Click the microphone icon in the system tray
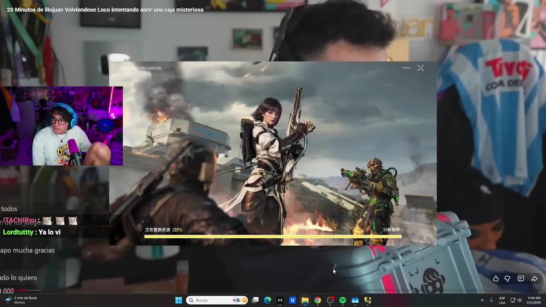 pos(491,300)
